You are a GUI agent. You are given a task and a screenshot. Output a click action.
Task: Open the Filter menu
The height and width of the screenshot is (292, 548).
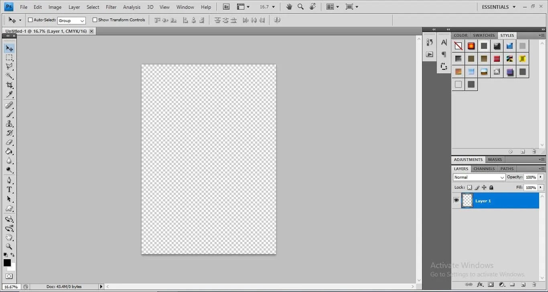click(x=111, y=7)
